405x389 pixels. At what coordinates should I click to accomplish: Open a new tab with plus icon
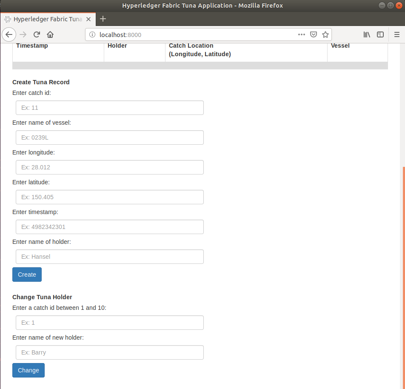[x=103, y=19]
